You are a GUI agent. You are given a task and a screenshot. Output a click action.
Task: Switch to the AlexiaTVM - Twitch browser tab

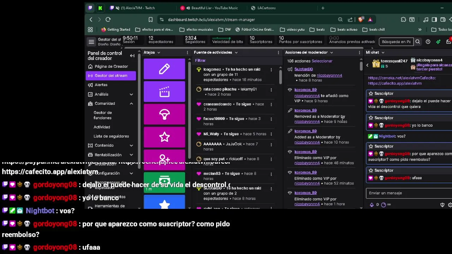pos(137,8)
